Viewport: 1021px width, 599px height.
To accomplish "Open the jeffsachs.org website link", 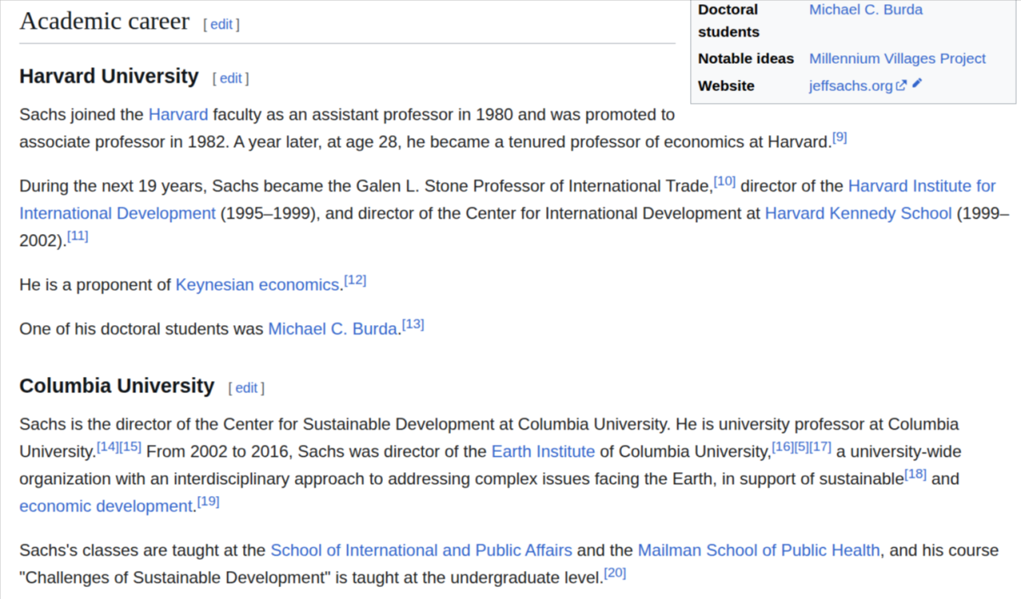I will pyautogui.click(x=851, y=86).
